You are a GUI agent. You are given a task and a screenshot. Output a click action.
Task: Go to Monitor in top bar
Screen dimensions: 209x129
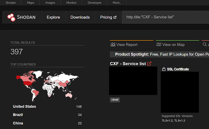point(71,3)
